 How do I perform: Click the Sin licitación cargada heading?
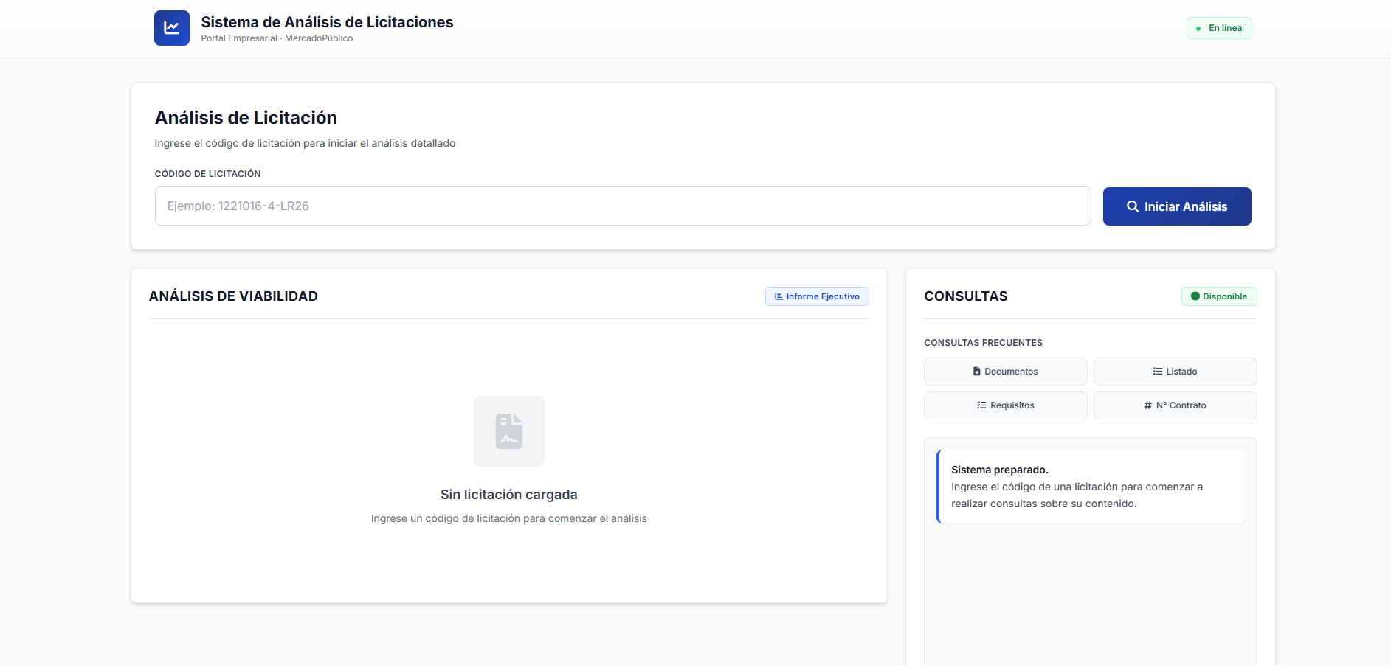508,495
